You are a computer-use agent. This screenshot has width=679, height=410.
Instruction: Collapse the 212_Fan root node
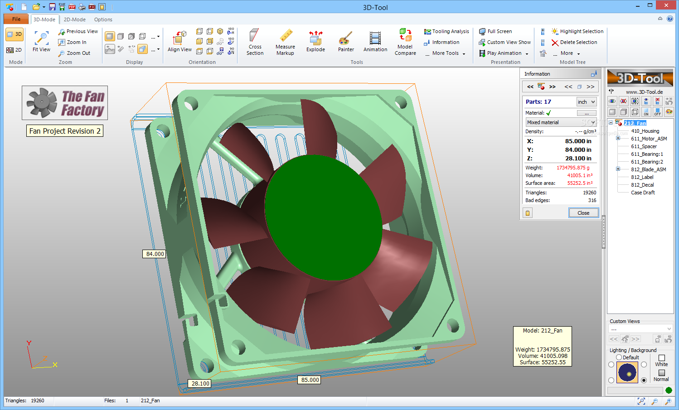pos(611,123)
